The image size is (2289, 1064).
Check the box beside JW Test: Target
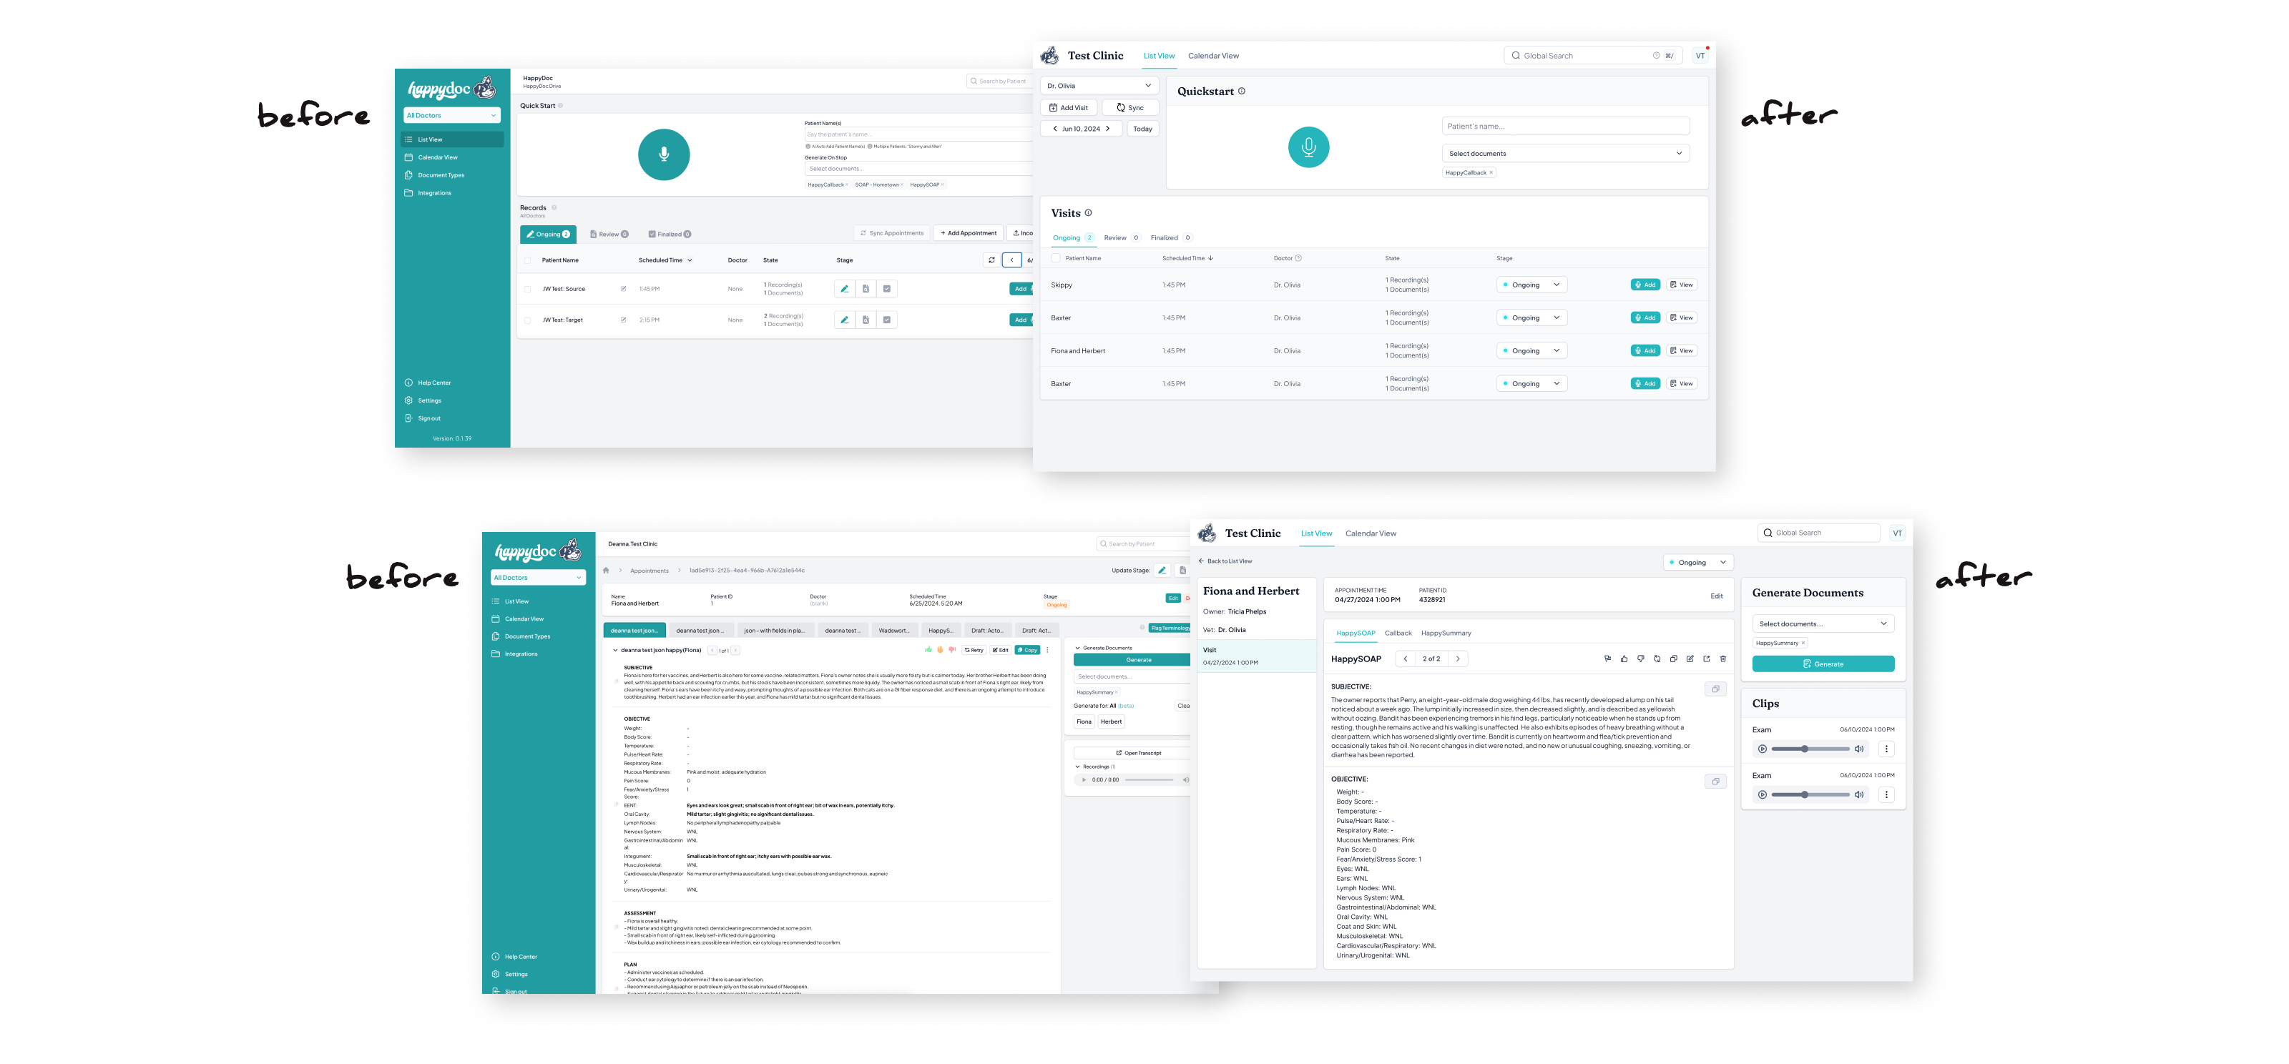pyautogui.click(x=528, y=320)
